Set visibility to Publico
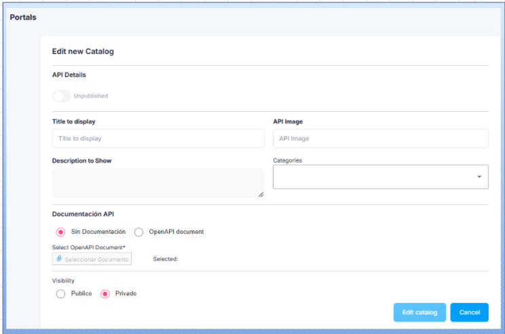 point(61,293)
